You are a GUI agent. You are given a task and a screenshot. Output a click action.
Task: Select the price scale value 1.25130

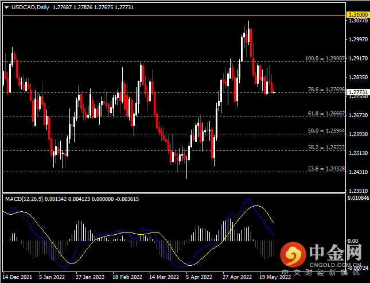pos(358,153)
